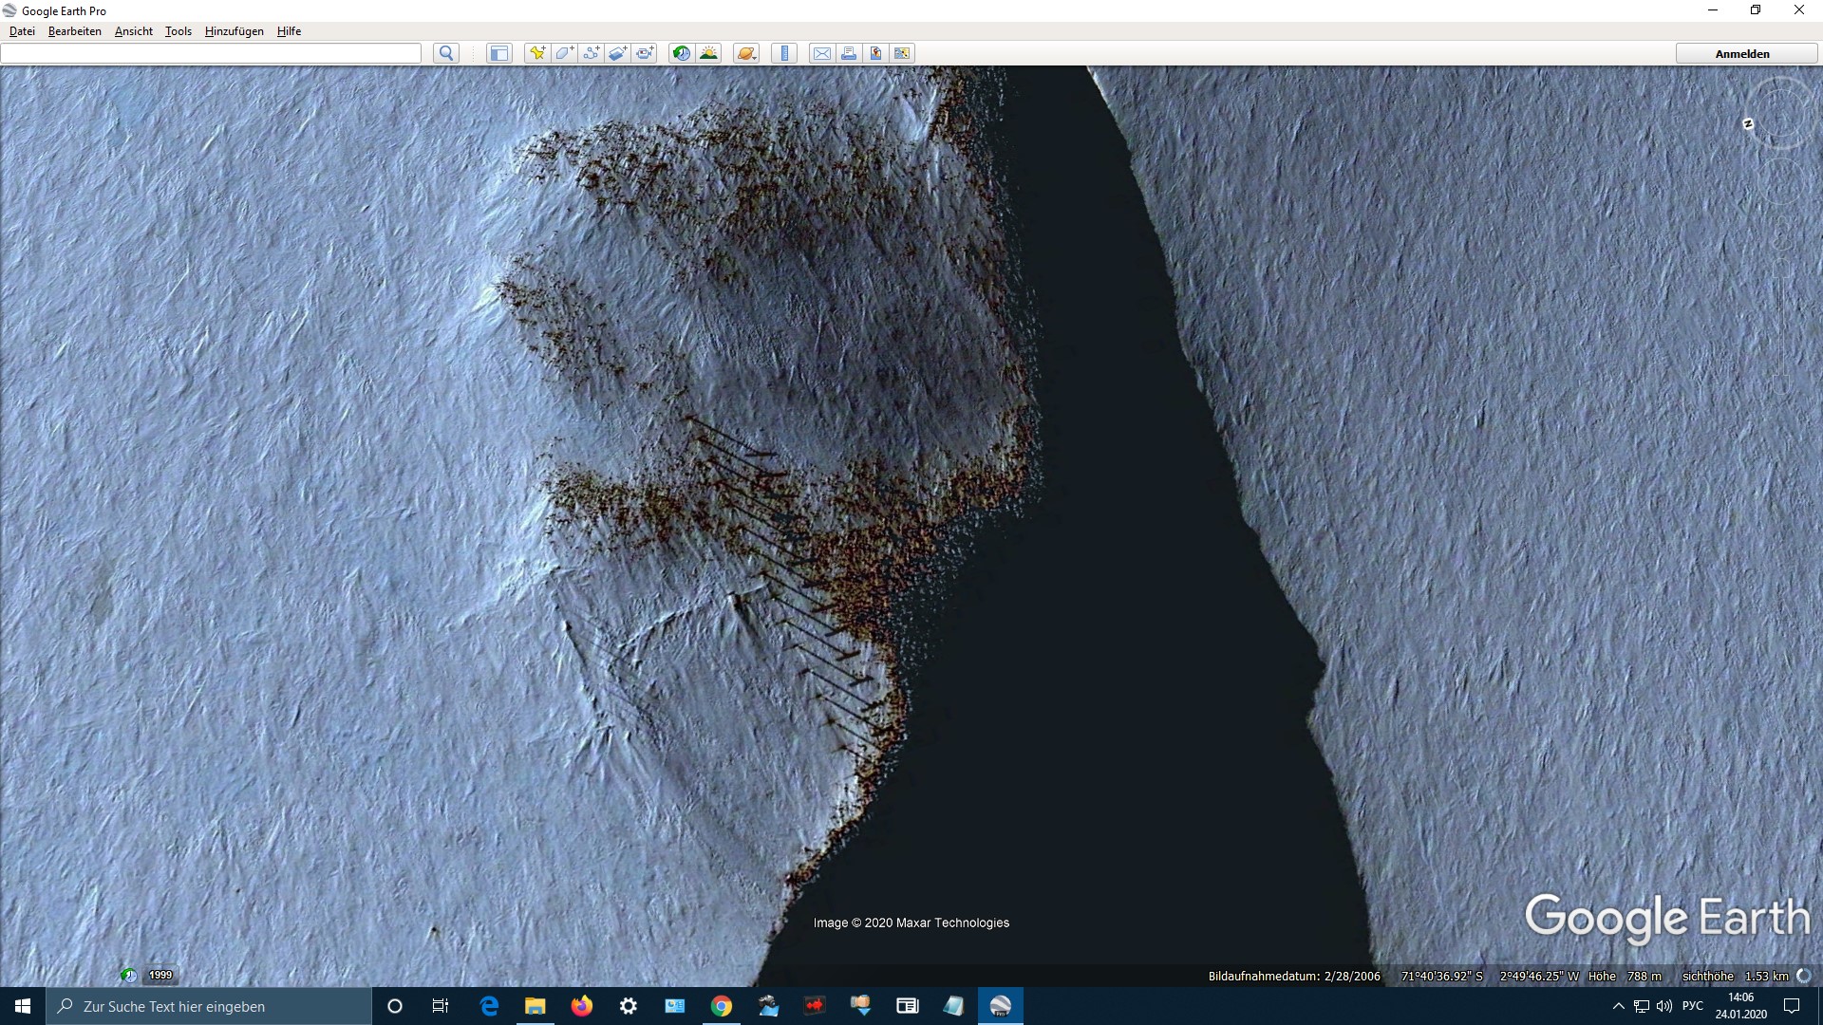Click the 1999 historical imagery indicator
The width and height of the screenshot is (1823, 1025).
(160, 975)
